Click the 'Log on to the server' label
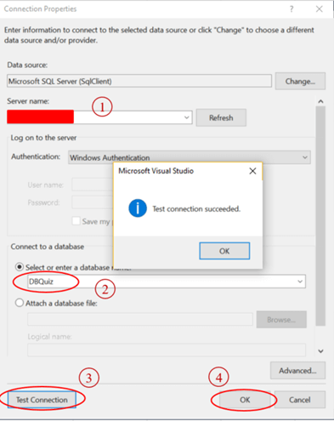334x421 pixels. [43, 138]
